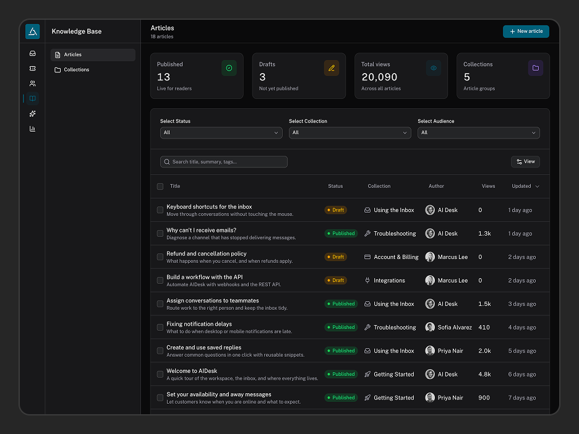Image resolution: width=579 pixels, height=434 pixels.
Task: Open the Collections section in Knowledge Base
Action: click(93, 70)
